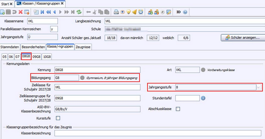The image size is (265, 139).
Task: Click the Klassenbezeichnung input field
Action: point(158,133)
